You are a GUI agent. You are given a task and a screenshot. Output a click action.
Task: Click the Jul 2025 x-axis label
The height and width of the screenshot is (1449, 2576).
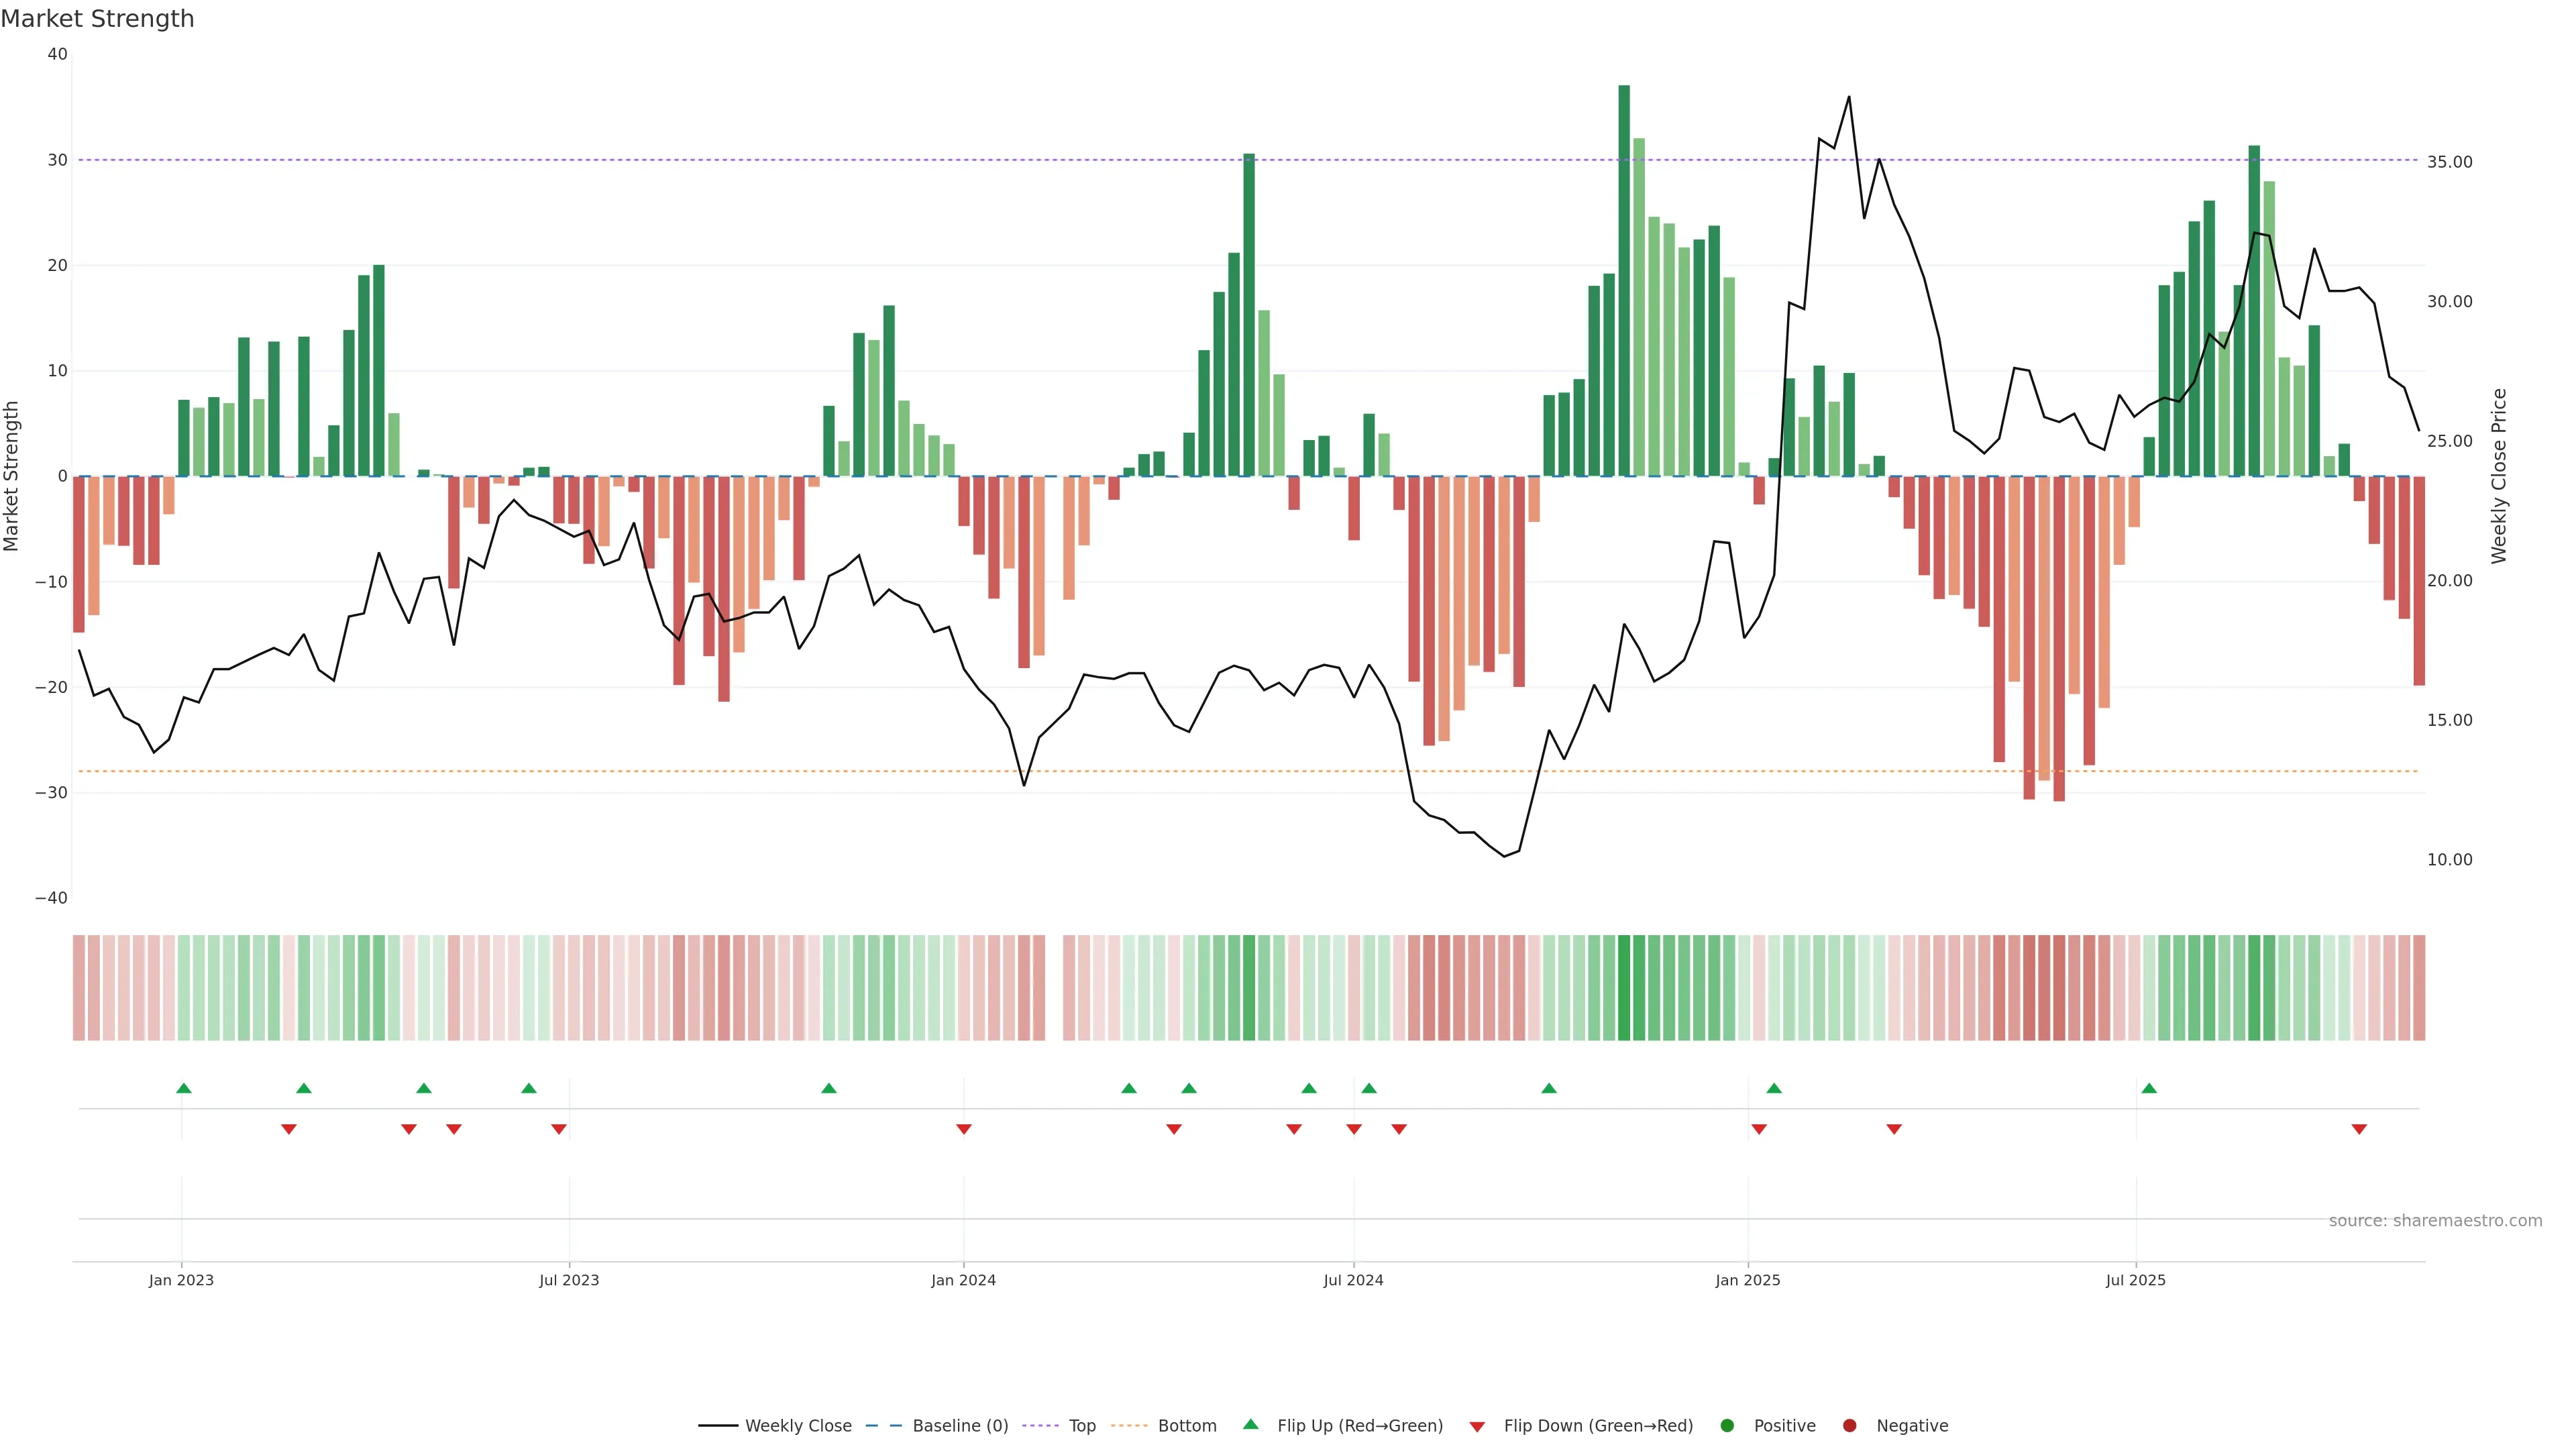click(x=2135, y=1280)
